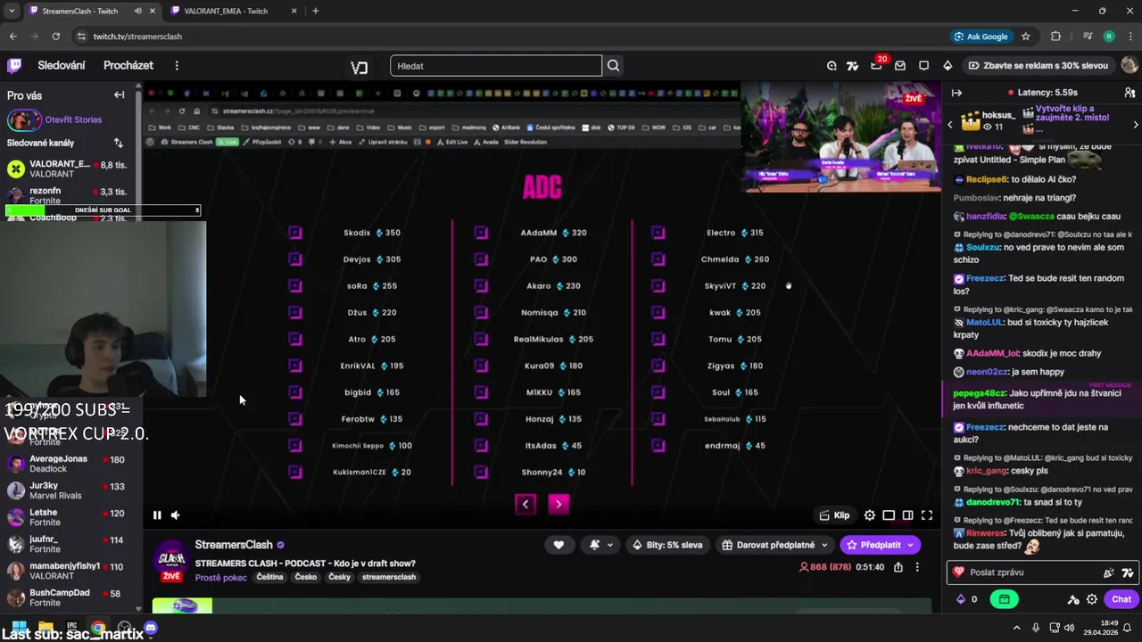Image resolution: width=1142 pixels, height=642 pixels.
Task: Collapse the chat panel with arrow icon
Action: pyautogui.click(x=956, y=93)
